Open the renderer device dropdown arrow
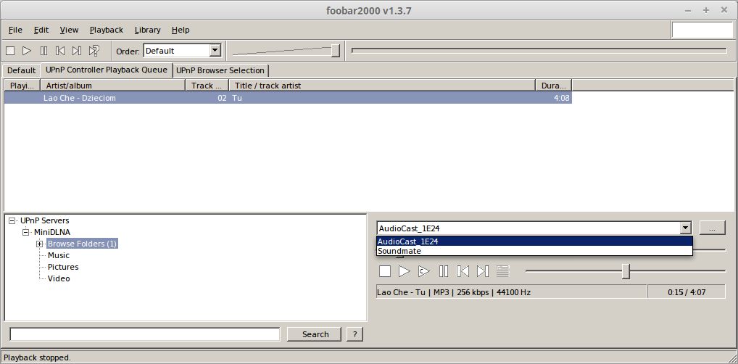The image size is (738, 364). [x=686, y=228]
